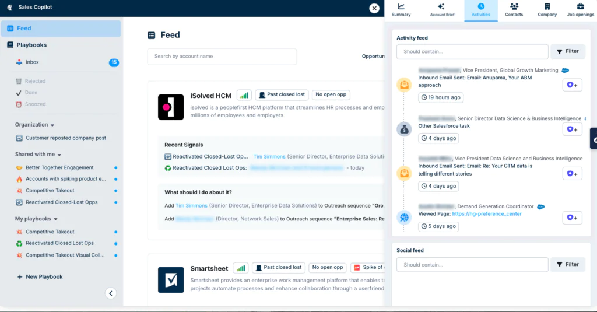Open Tim Simmons link in recommendations
Image resolution: width=597 pixels, height=312 pixels.
click(x=191, y=206)
